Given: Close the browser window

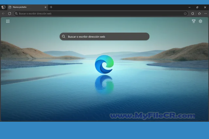Looking at the screenshot, I should pyautogui.click(x=205, y=7).
